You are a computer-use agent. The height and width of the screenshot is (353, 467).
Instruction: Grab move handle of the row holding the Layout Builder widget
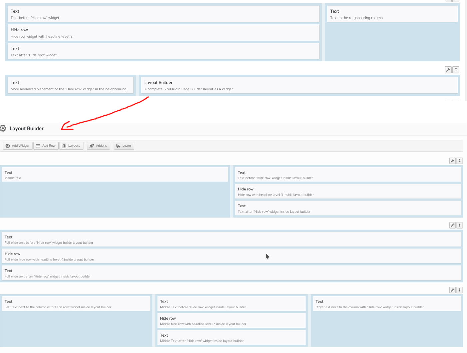point(456,70)
